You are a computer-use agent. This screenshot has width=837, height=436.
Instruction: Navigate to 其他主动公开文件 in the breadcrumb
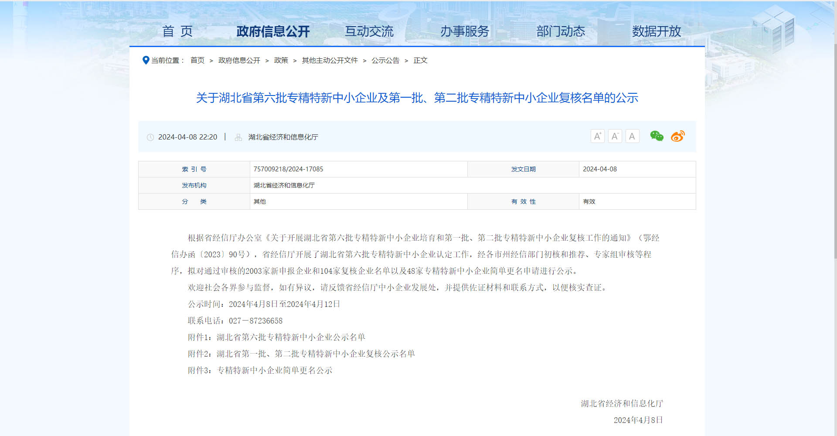click(x=330, y=61)
